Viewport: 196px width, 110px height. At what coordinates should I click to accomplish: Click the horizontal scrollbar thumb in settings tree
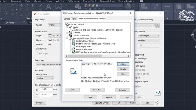85,56
